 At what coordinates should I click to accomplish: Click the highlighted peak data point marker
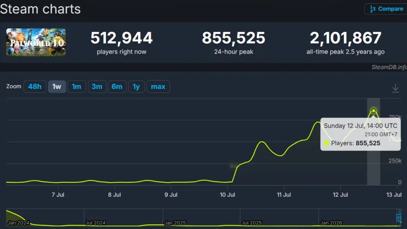(374, 111)
